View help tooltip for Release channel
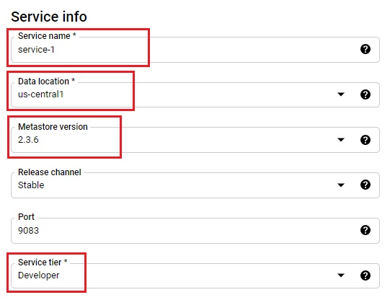This screenshot has height=300, width=390. 365,185
